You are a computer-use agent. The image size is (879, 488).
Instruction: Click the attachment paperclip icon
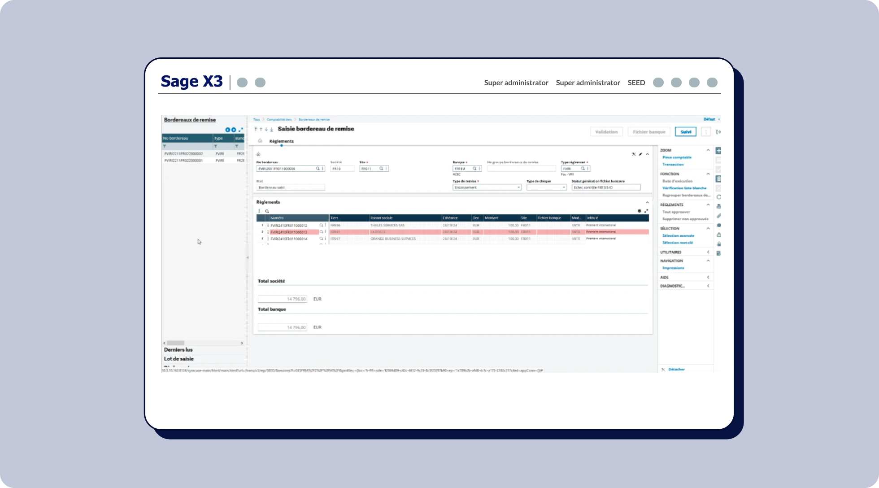718,216
